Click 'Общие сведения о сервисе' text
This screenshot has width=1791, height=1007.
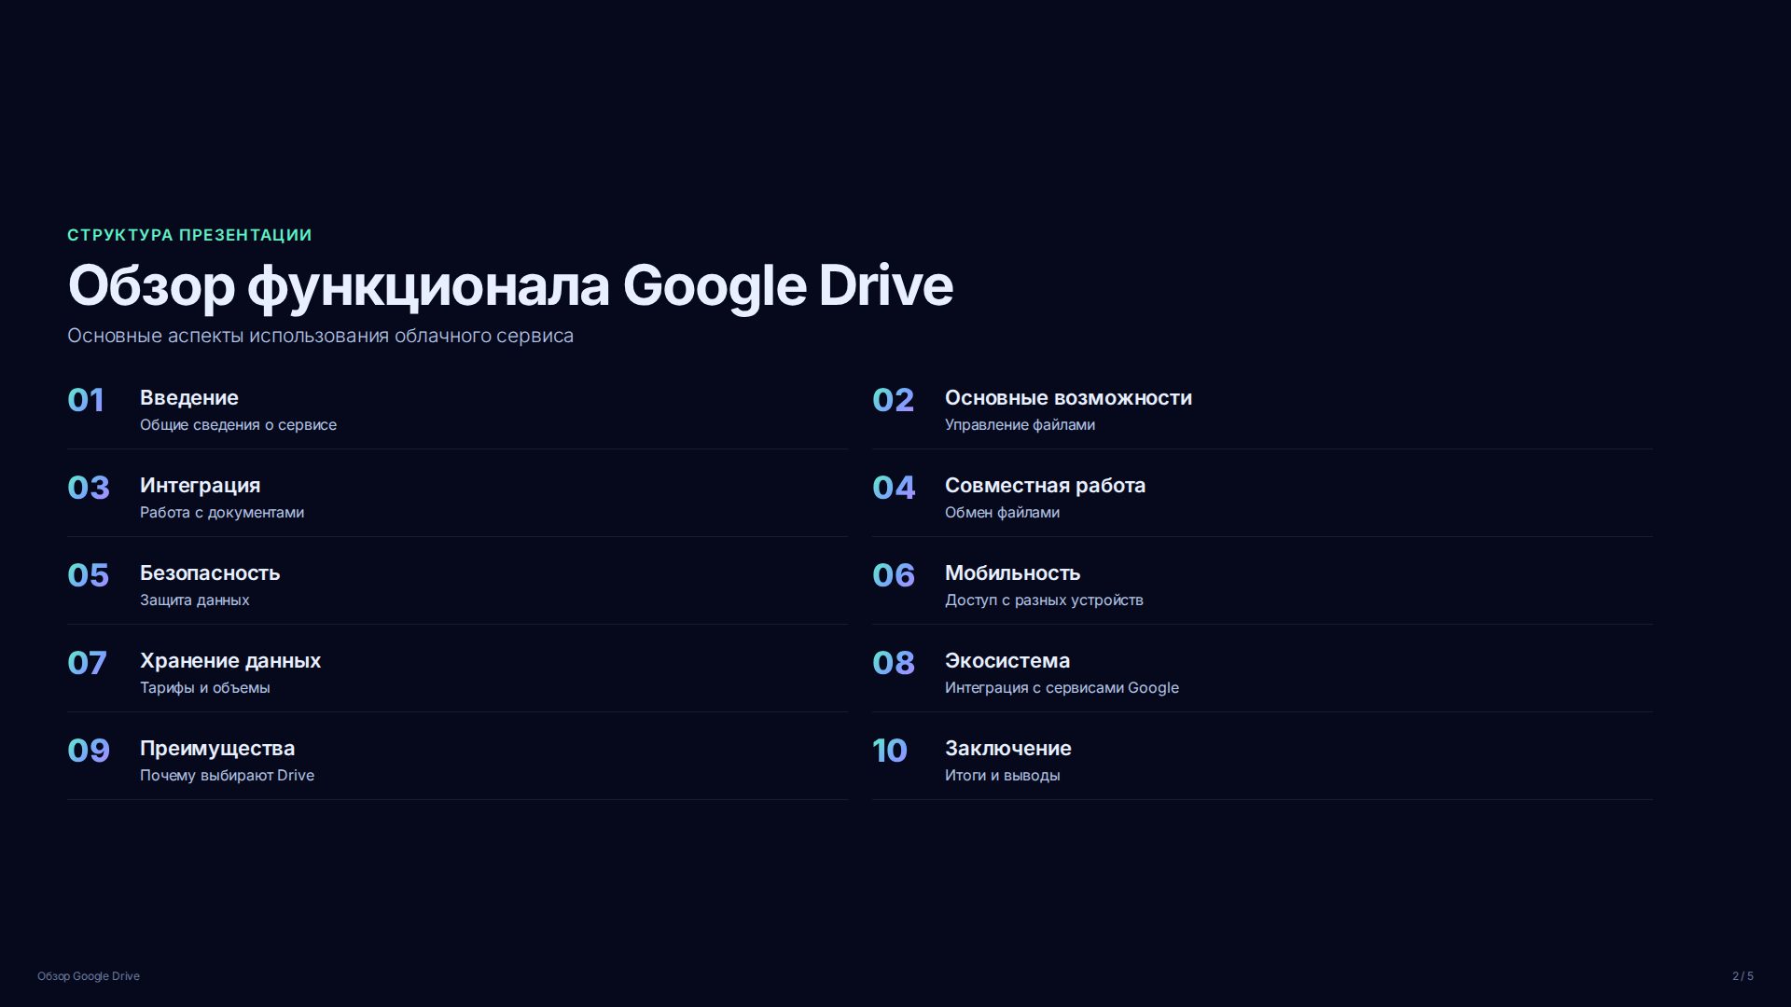(238, 425)
